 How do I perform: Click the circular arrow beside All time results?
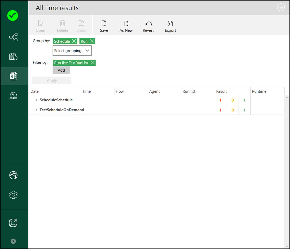point(281,7)
